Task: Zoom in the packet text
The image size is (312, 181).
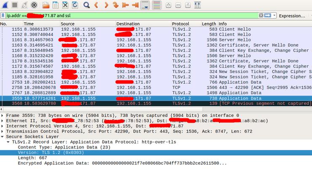Action: point(169,5)
